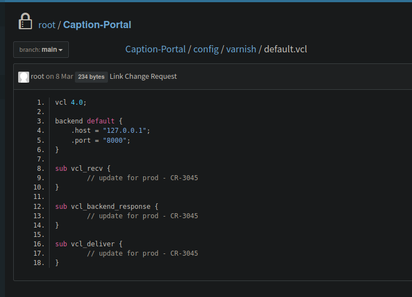Open the root owner link in title

tap(47, 25)
